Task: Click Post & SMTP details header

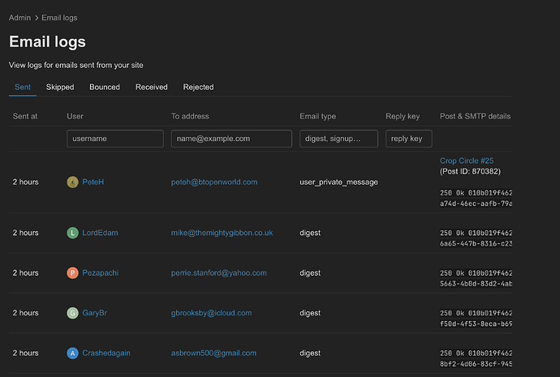Action: tap(475, 116)
